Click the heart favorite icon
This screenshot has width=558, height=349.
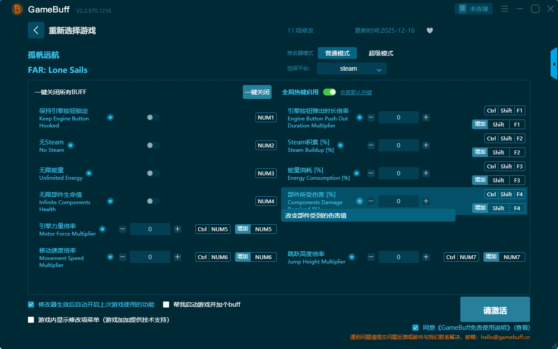[429, 31]
